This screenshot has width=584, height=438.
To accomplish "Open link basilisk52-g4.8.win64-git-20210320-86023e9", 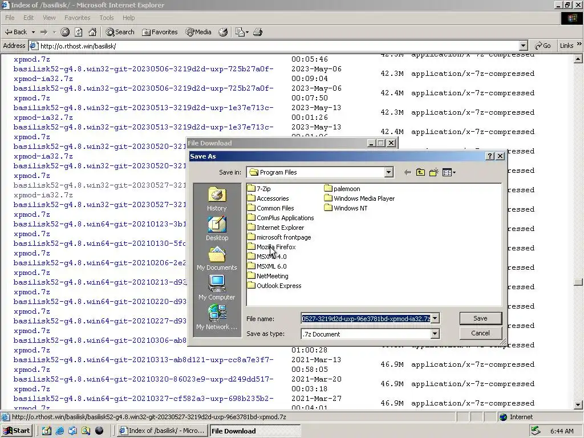I will (x=143, y=384).
